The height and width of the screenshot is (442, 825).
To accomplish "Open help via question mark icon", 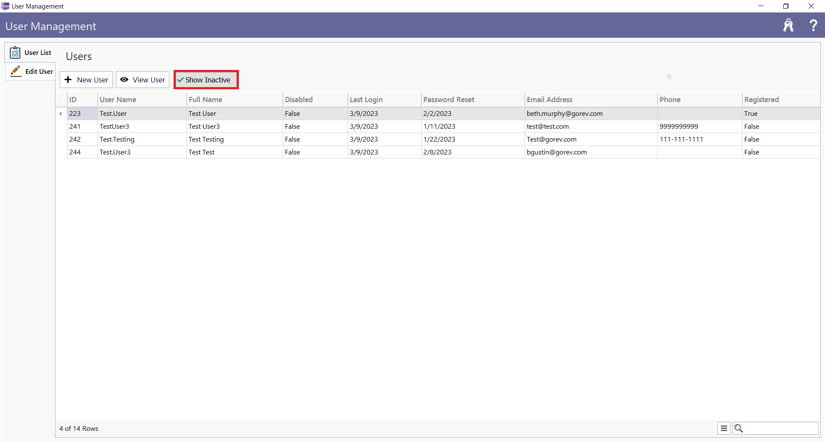I will point(813,25).
